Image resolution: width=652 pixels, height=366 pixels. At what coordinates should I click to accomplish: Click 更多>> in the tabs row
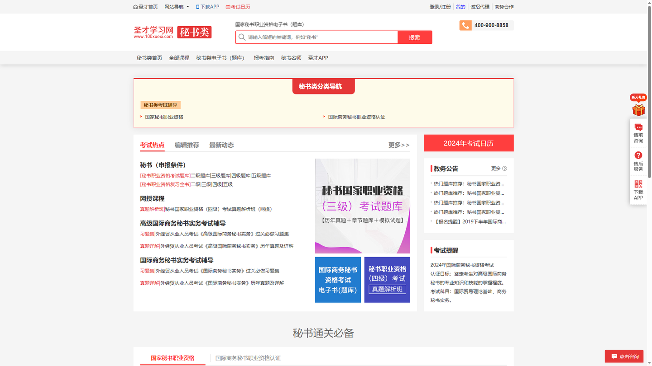(399, 145)
